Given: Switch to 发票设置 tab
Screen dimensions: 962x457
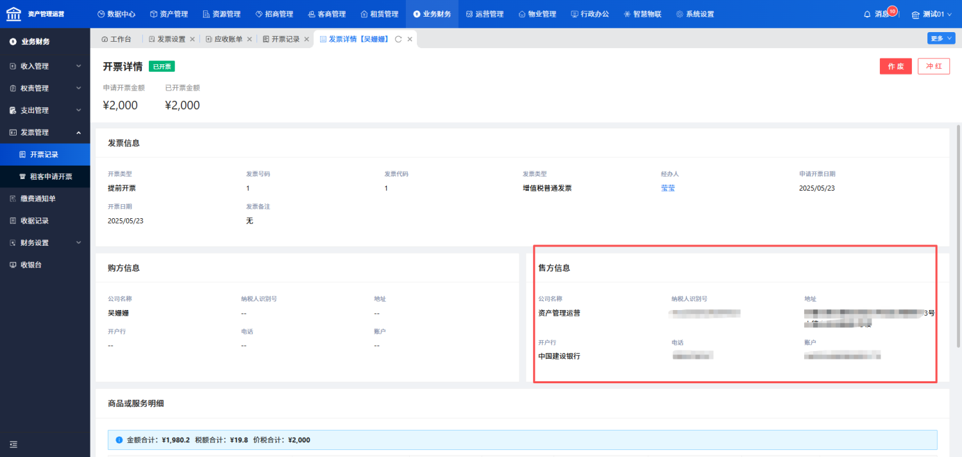Looking at the screenshot, I should (167, 39).
